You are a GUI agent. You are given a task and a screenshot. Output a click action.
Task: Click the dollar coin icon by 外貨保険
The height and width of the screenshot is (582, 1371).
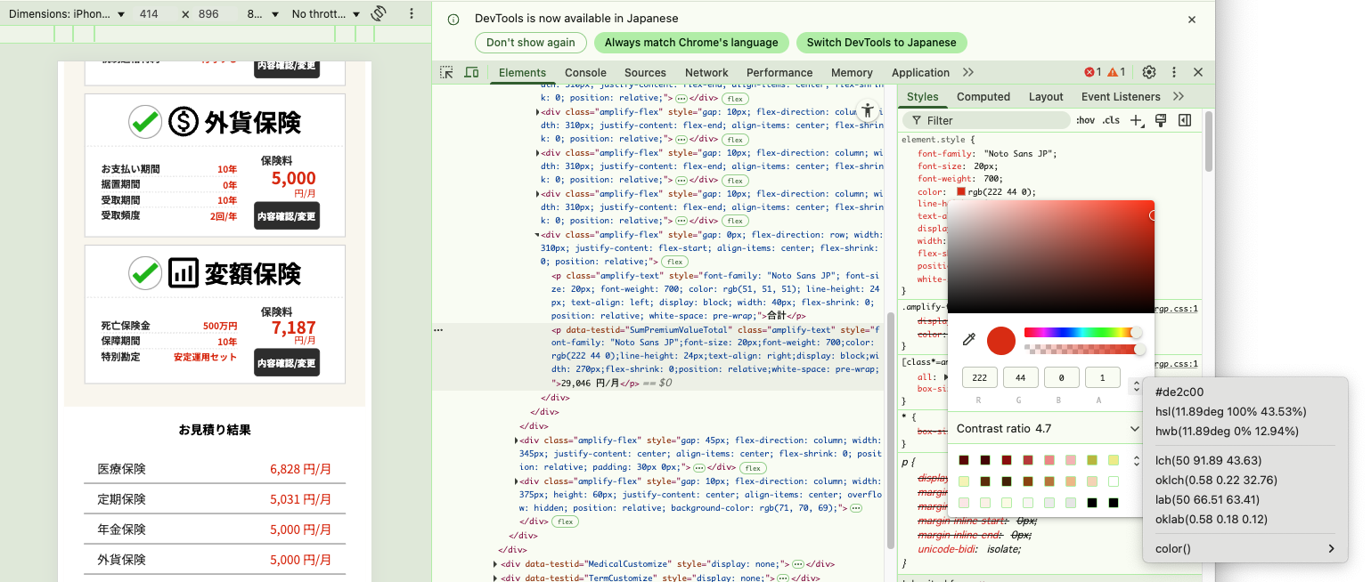click(184, 122)
